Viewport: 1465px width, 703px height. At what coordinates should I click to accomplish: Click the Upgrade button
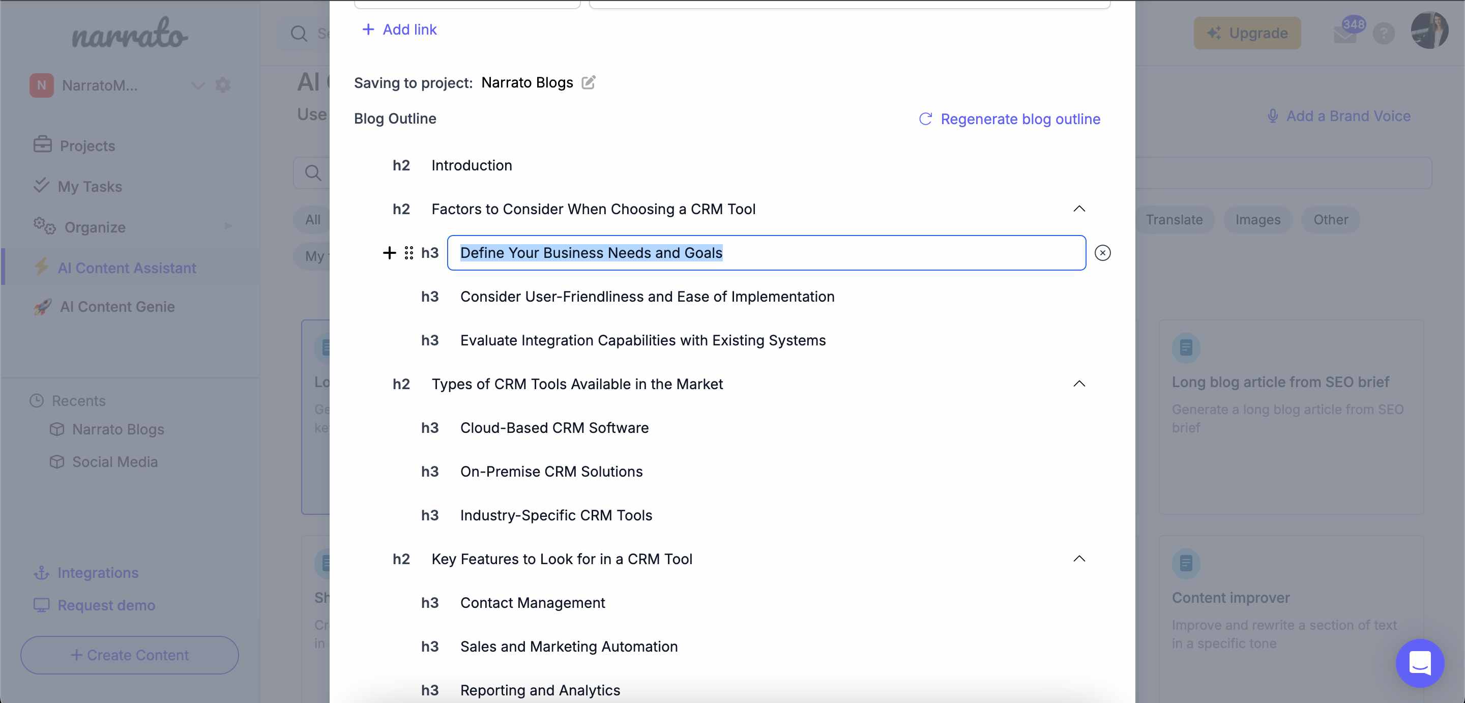1247,33
